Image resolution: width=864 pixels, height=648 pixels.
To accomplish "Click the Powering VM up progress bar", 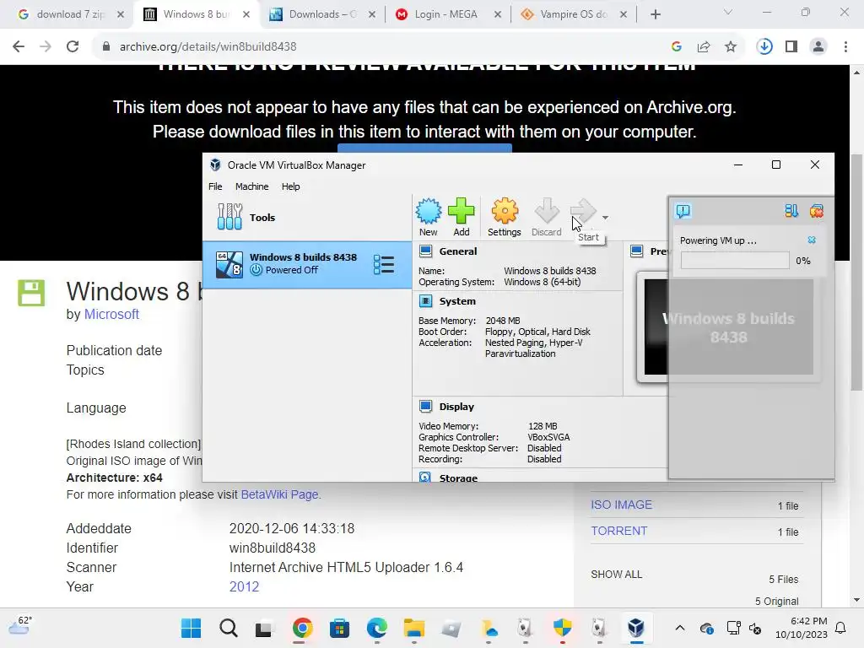I will coord(735,261).
